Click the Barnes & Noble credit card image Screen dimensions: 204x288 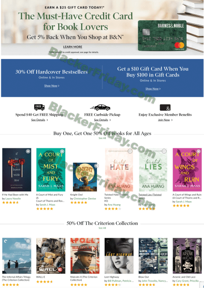(x=162, y=35)
